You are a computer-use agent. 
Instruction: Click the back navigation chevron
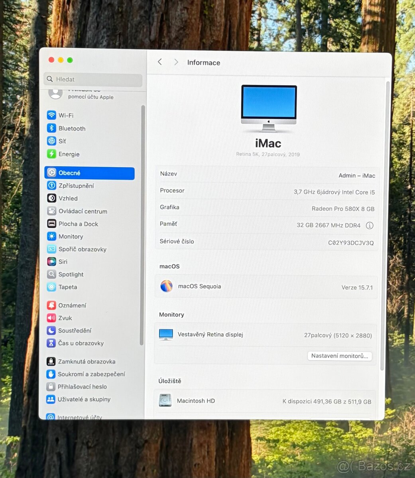coord(159,62)
